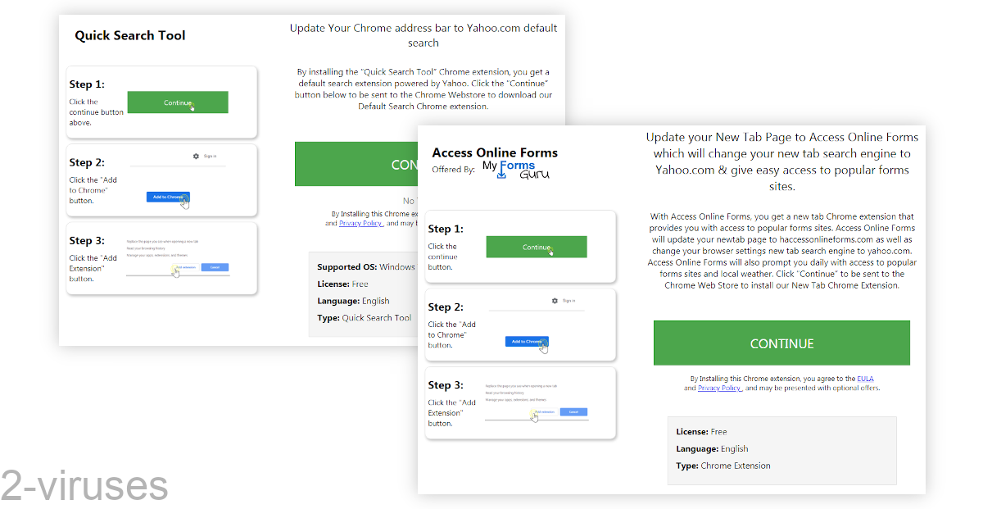Click Step 1 Continue button in Access Online Forms
Viewport: 983px width, 509px height.
(537, 246)
